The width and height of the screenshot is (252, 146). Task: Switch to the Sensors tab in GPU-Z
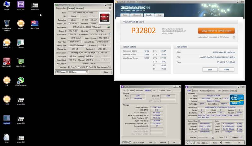click(71, 8)
